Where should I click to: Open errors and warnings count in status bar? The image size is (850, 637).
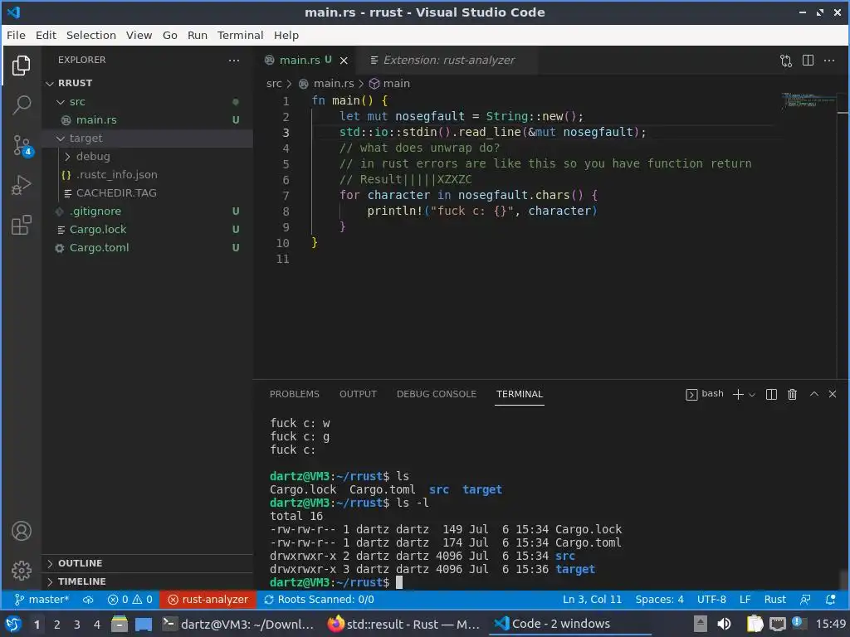(130, 600)
